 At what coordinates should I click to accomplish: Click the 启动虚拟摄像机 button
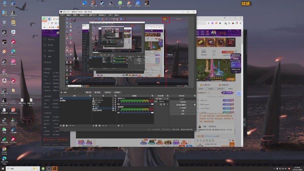181,105
